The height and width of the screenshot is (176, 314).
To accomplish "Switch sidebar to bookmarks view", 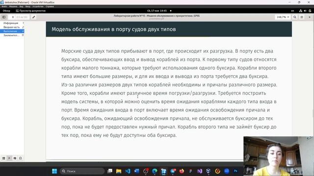I will pos(21,158).
